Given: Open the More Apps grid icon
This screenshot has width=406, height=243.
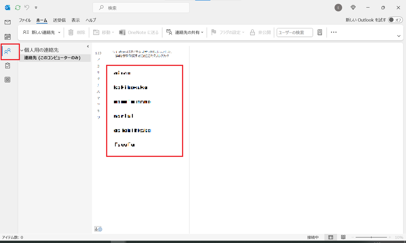Looking at the screenshot, I should click(x=8, y=80).
